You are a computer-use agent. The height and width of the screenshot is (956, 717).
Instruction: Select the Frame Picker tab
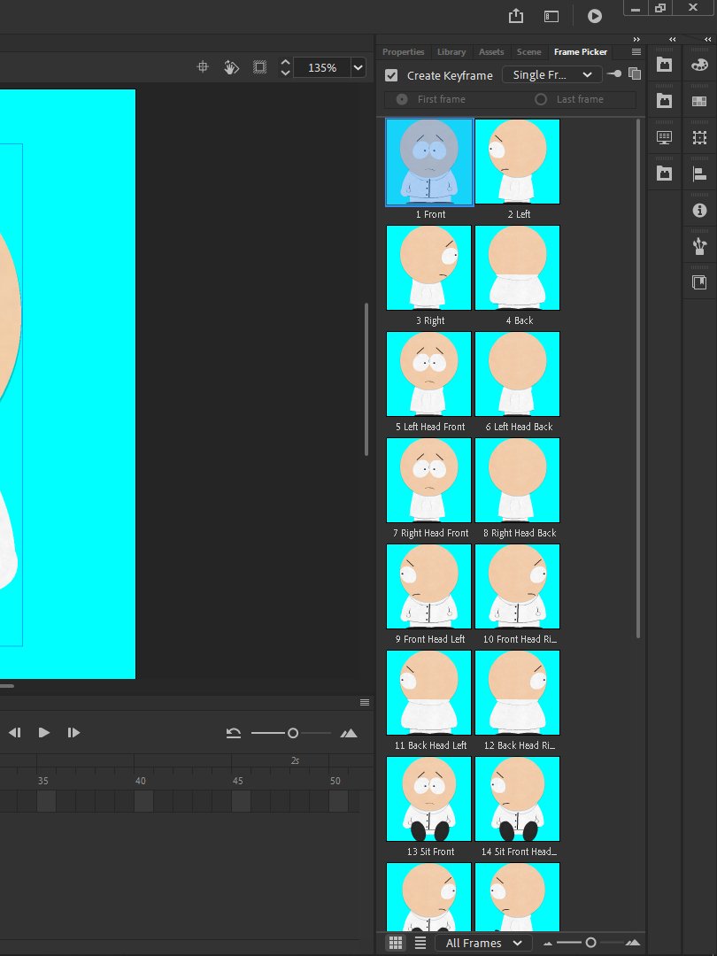581,52
